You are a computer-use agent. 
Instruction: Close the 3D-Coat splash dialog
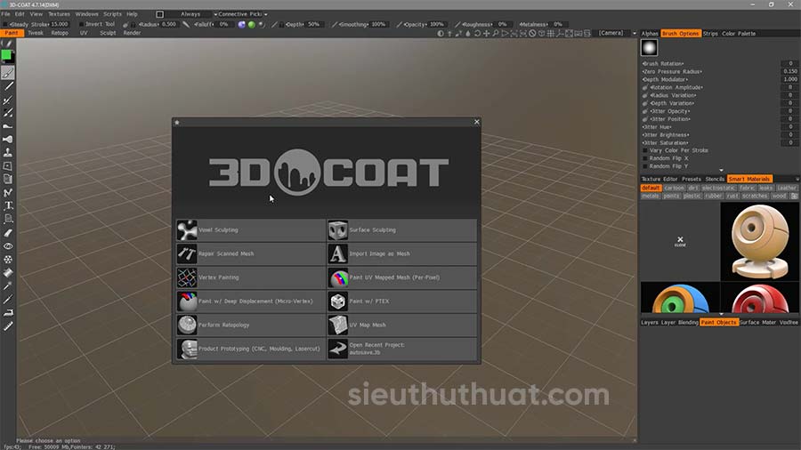pos(477,122)
